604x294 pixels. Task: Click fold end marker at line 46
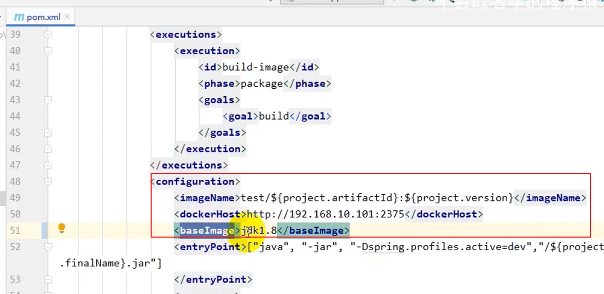[48, 149]
